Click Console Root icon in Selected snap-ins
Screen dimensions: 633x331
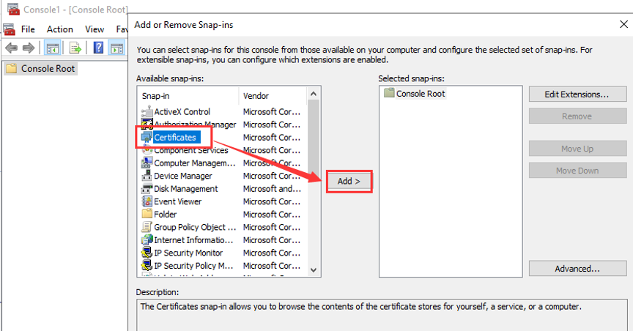point(389,93)
